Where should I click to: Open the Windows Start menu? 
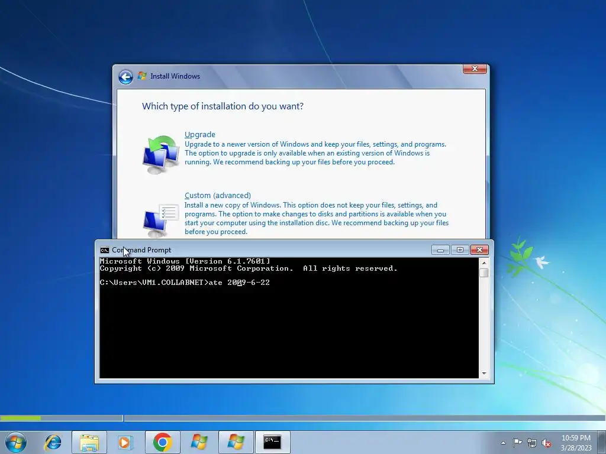pyautogui.click(x=16, y=442)
